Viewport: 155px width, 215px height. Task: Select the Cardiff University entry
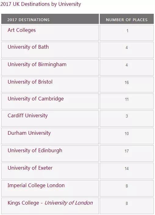click(27, 115)
